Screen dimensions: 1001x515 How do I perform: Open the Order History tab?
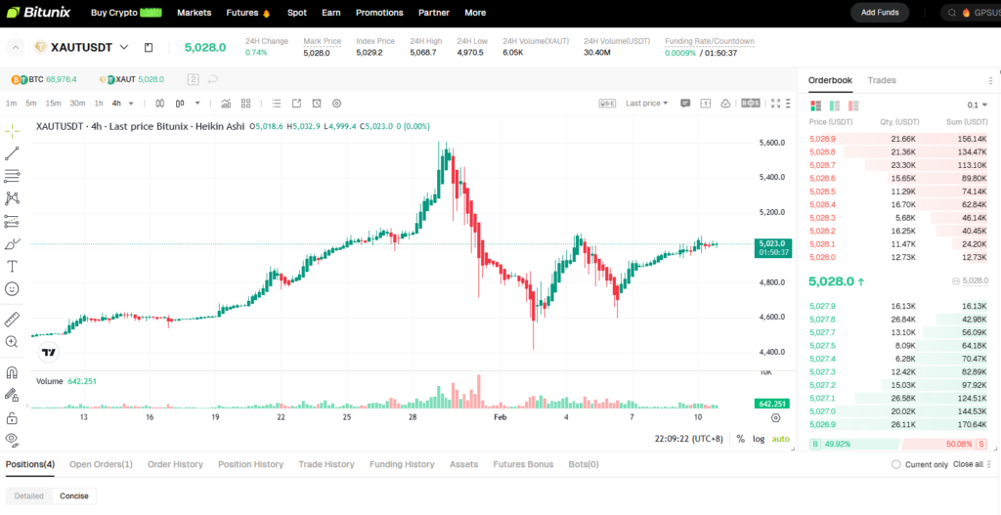(175, 464)
